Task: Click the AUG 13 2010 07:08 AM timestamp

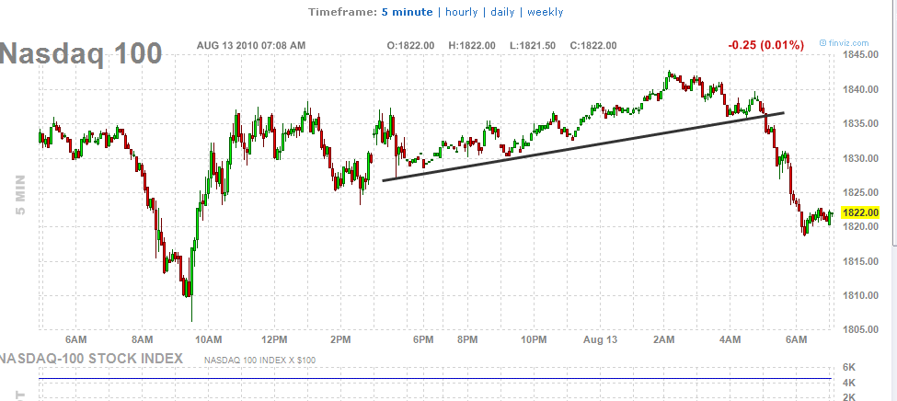Action: point(251,45)
